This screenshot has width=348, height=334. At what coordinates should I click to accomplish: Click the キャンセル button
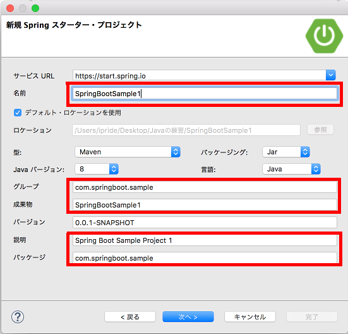coord(250,317)
